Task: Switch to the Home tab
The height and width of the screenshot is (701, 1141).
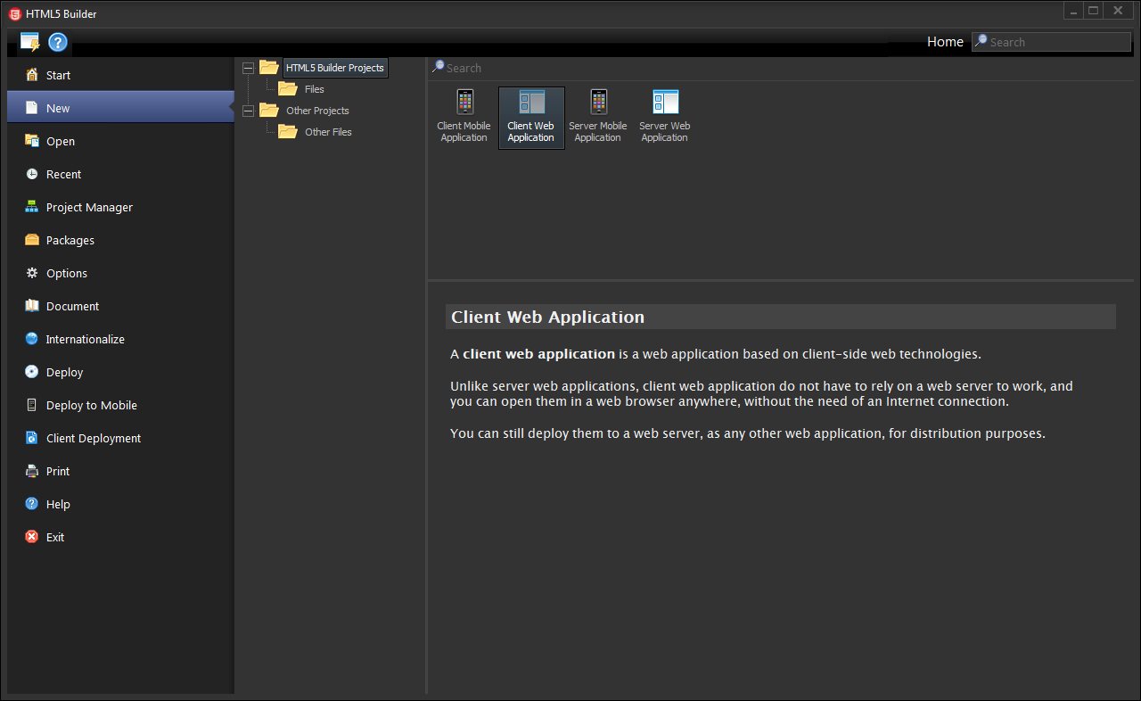Action: tap(945, 41)
